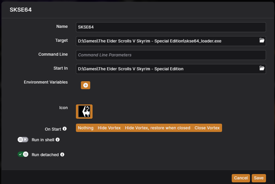Browse for Start In folder icon

(x=262, y=68)
